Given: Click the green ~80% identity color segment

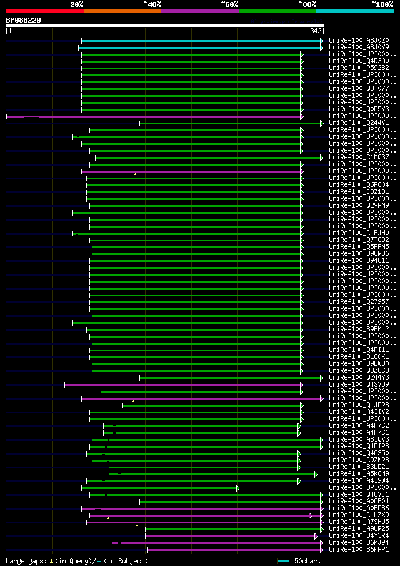Looking at the screenshot, I should 277,11.
